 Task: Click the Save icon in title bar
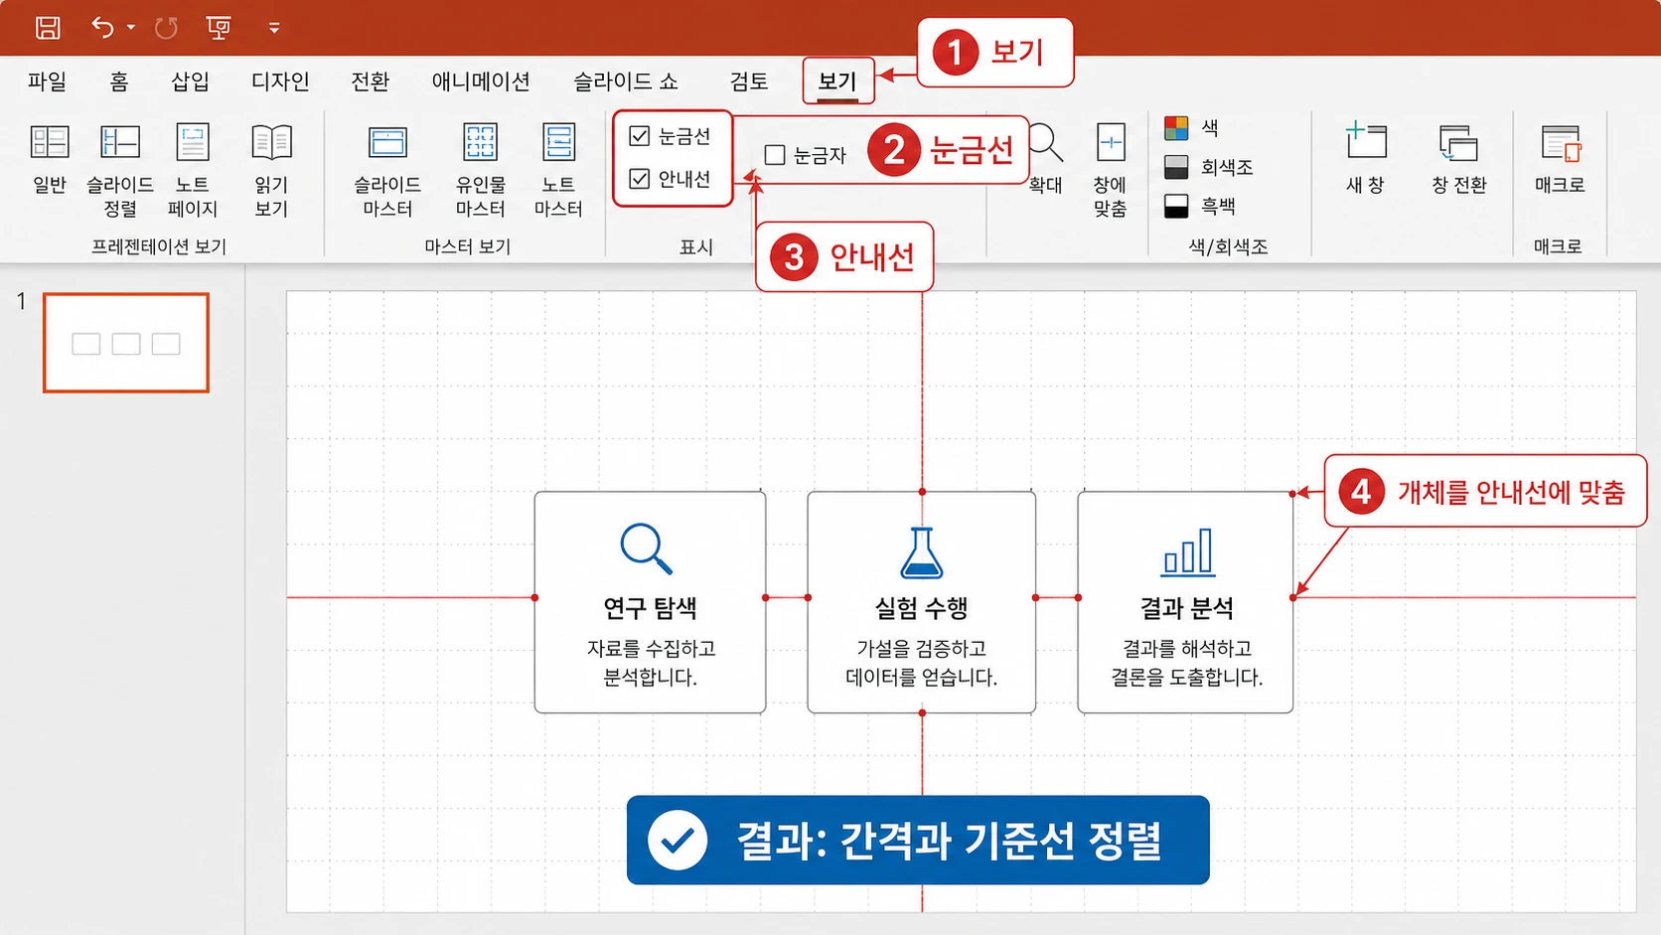click(x=48, y=28)
